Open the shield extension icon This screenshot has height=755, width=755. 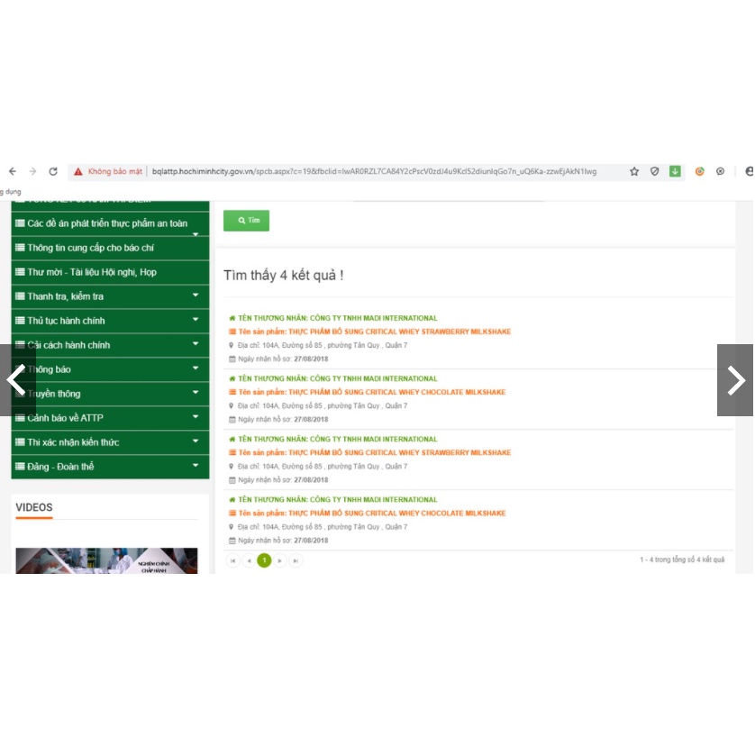(654, 171)
